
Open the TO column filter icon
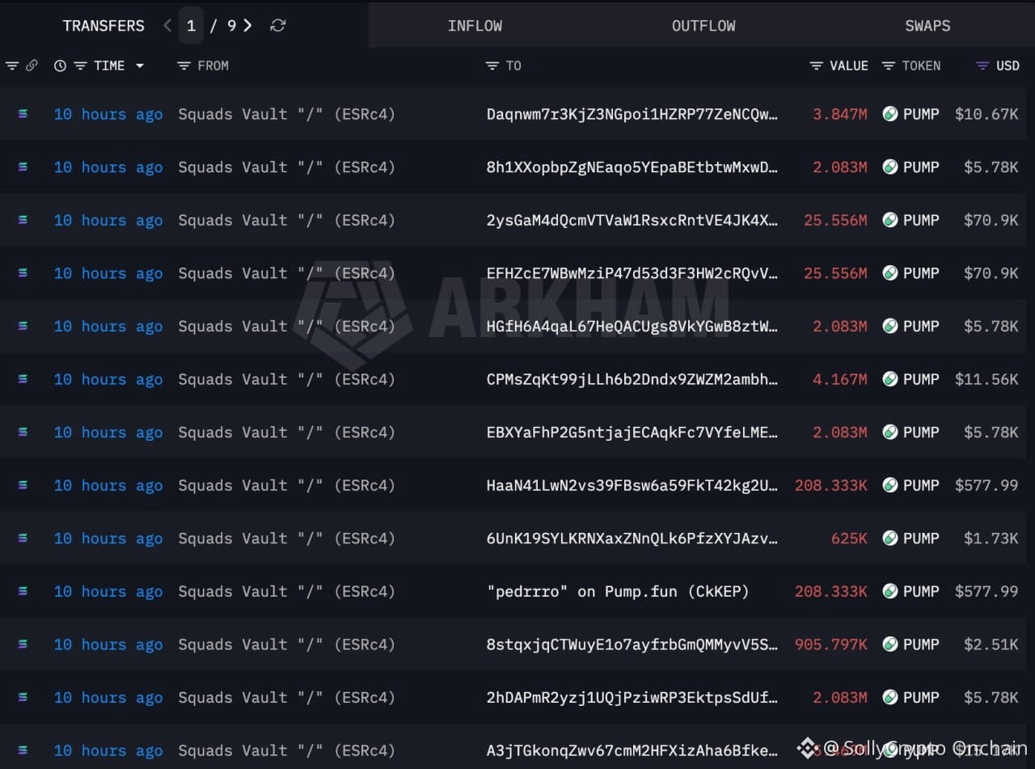point(492,65)
